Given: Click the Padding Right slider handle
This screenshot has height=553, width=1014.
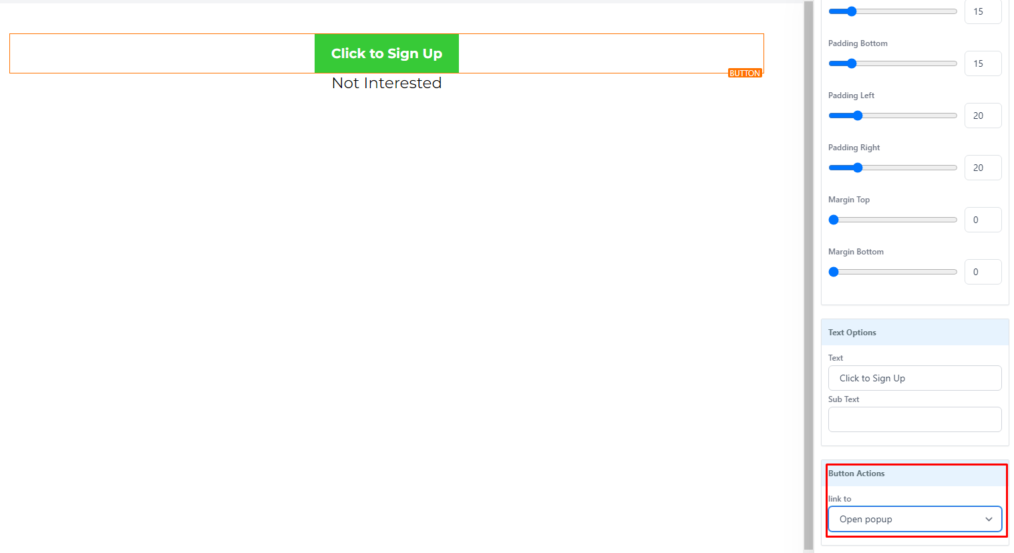Looking at the screenshot, I should [x=858, y=168].
